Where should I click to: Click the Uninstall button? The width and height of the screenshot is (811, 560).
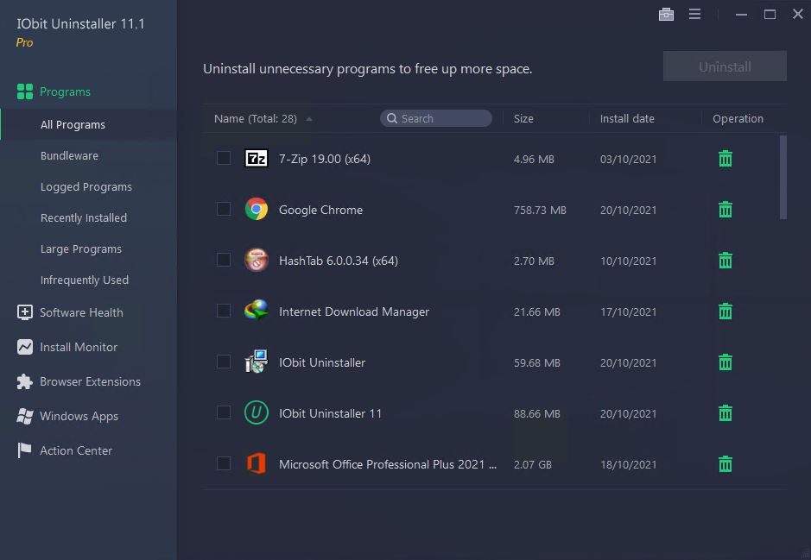click(x=725, y=66)
